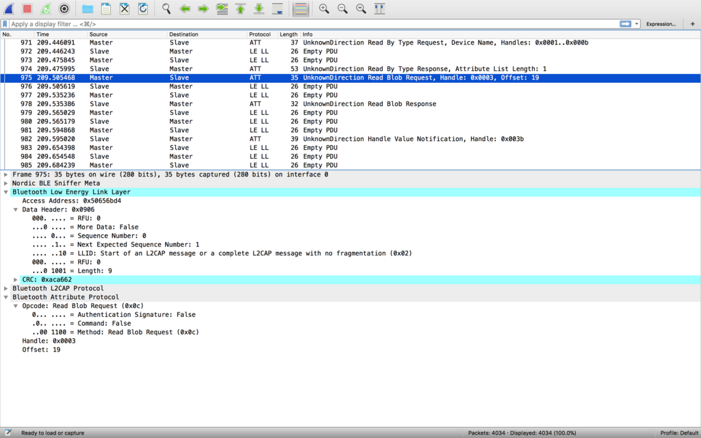
Task: Open the Expression dialog
Action: click(x=661, y=24)
